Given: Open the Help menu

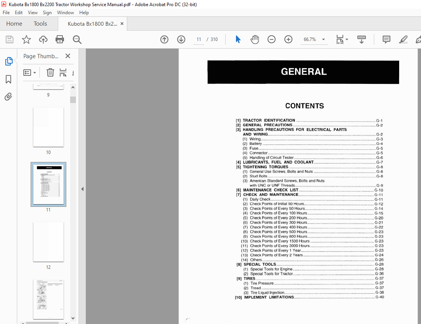Looking at the screenshot, I should click(x=84, y=13).
